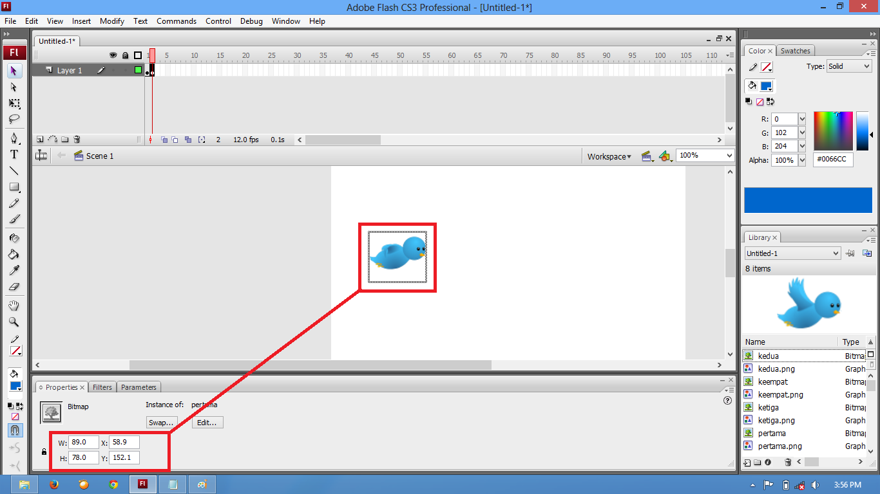
Task: Select the Eraser tool
Action: click(14, 287)
